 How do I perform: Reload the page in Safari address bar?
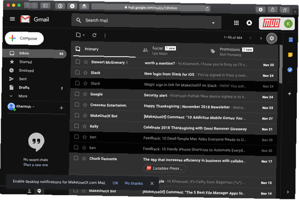click(x=207, y=9)
